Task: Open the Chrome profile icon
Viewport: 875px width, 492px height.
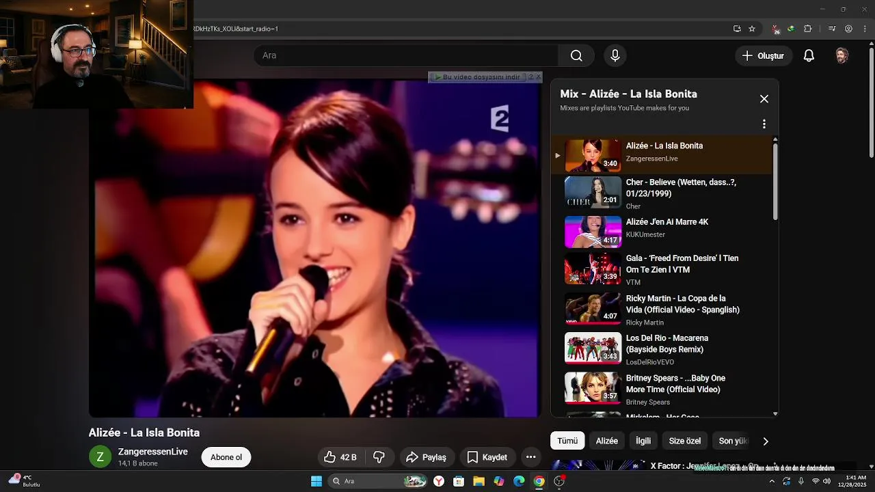Action: [849, 29]
